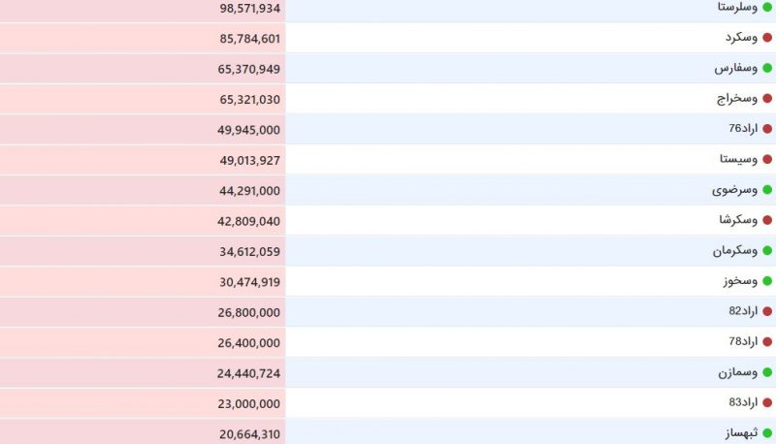
Task: Click the red dot beside اراد76
Action: coord(767,129)
